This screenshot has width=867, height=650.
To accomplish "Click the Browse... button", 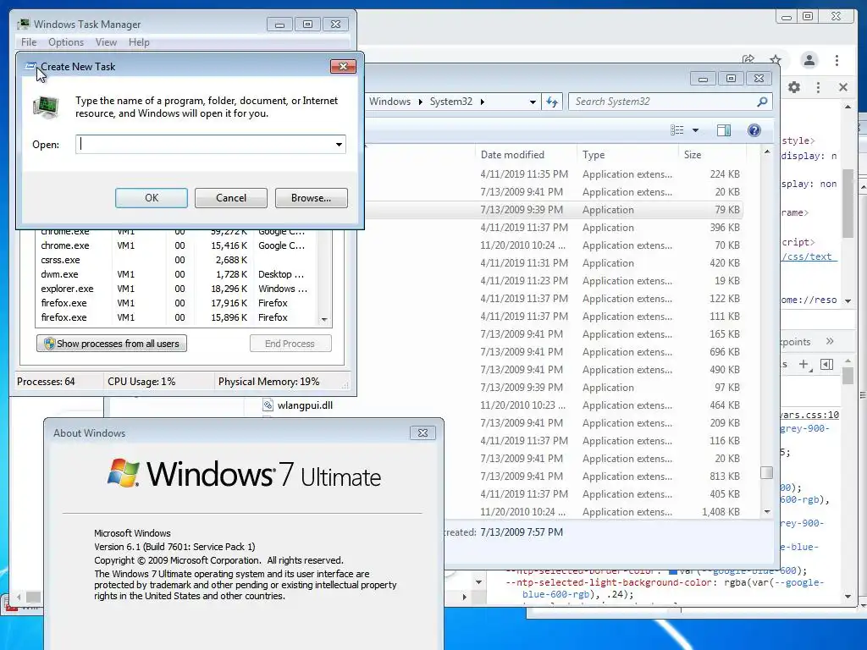I will pyautogui.click(x=312, y=198).
